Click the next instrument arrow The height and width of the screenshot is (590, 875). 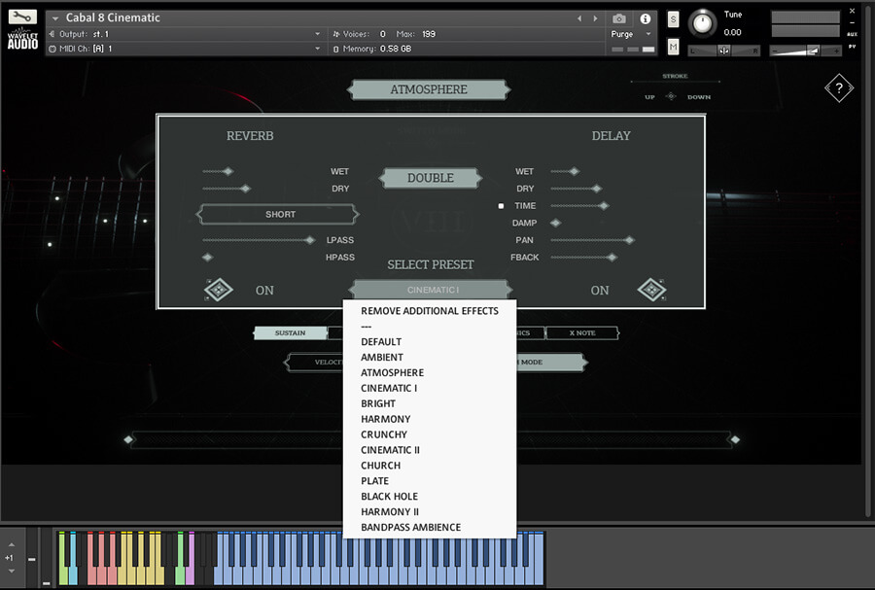pyautogui.click(x=596, y=18)
